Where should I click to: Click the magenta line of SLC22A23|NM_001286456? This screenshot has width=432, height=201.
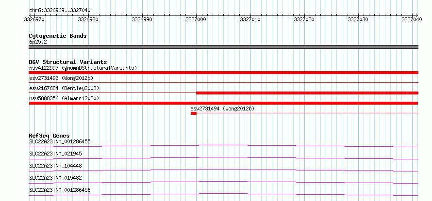click(223, 194)
